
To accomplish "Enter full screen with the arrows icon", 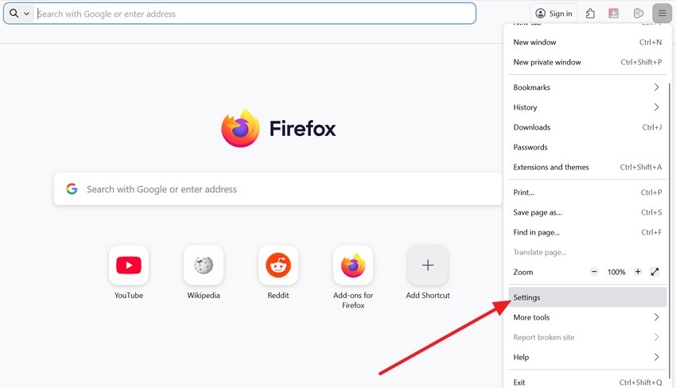I will pos(655,272).
